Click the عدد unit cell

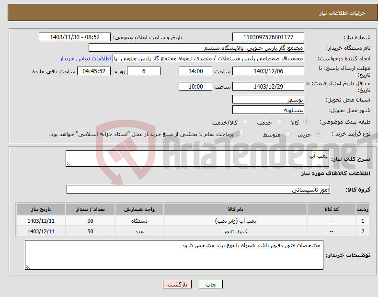point(139,231)
